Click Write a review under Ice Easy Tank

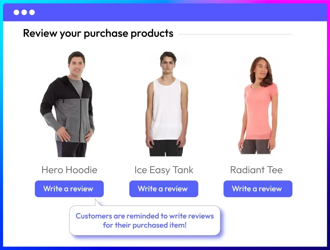pos(164,189)
